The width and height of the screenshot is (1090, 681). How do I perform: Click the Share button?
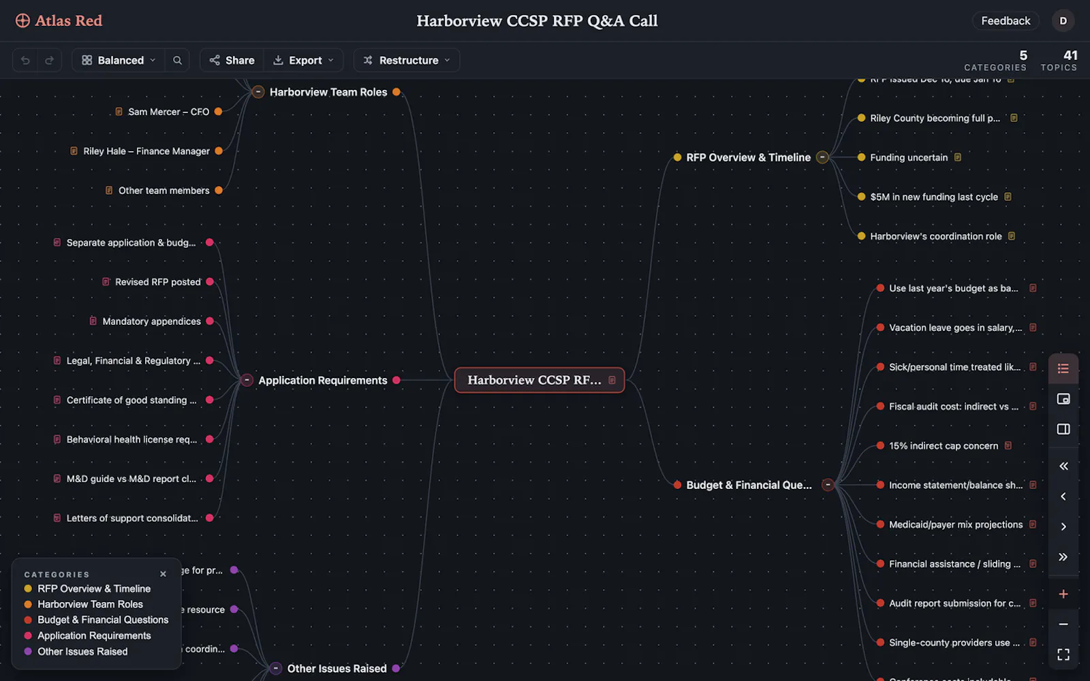[x=232, y=60]
